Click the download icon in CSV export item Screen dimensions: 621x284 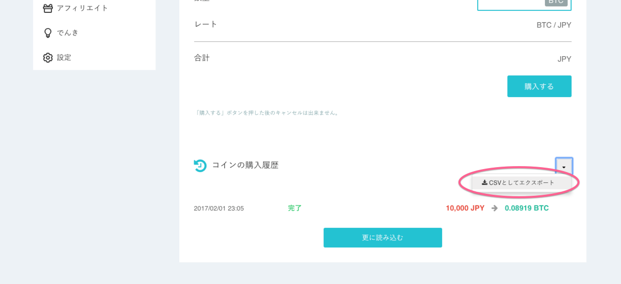(x=485, y=182)
